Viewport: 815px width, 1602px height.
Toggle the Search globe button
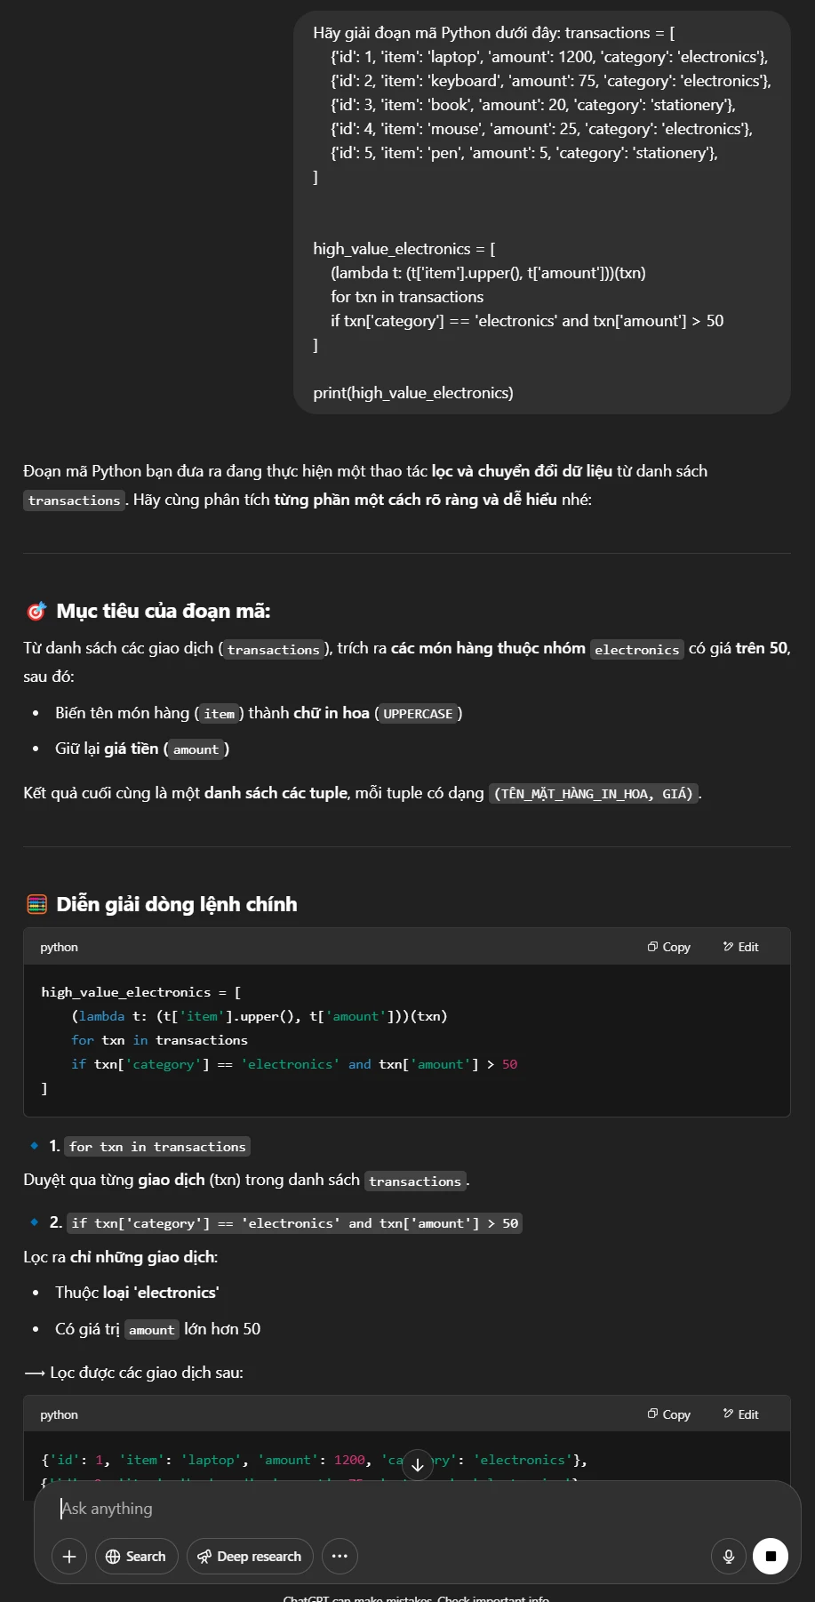click(136, 1556)
